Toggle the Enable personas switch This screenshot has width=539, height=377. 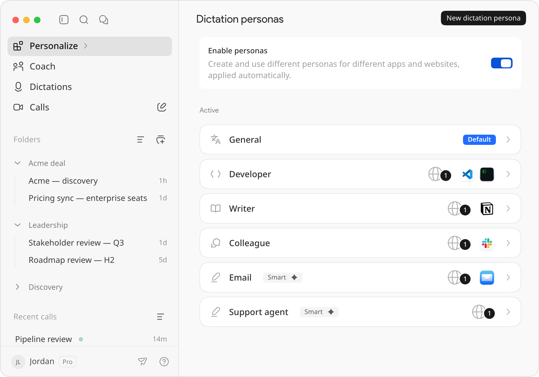point(502,63)
